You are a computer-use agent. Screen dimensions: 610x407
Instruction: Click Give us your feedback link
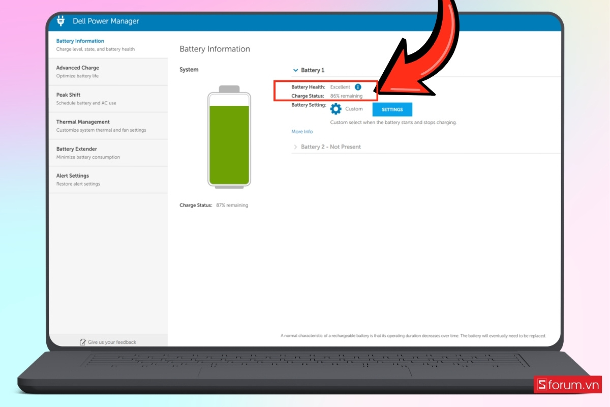[112, 342]
